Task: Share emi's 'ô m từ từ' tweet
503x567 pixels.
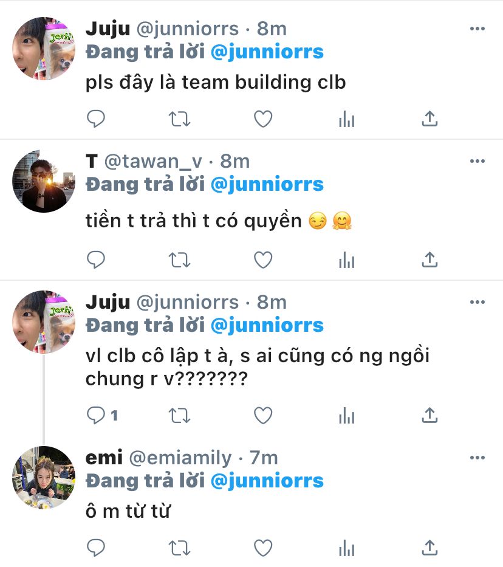Action: [x=429, y=548]
